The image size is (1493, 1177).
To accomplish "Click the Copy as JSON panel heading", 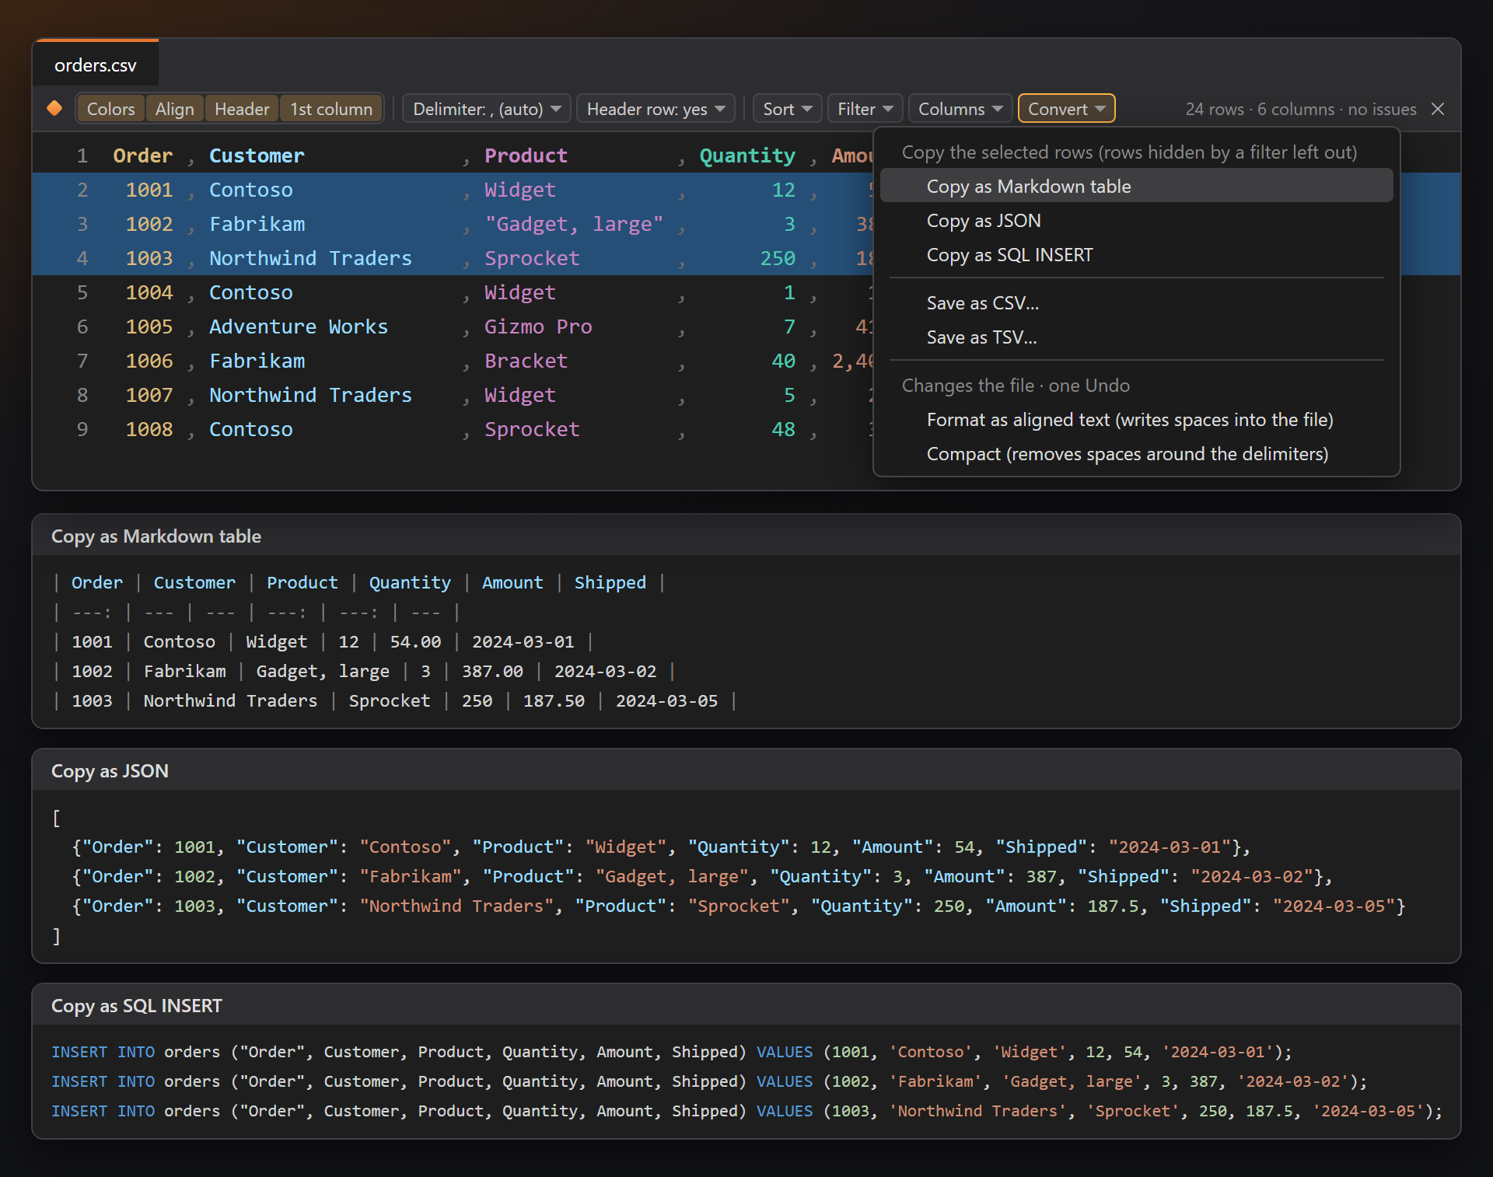I will pyautogui.click(x=110, y=771).
